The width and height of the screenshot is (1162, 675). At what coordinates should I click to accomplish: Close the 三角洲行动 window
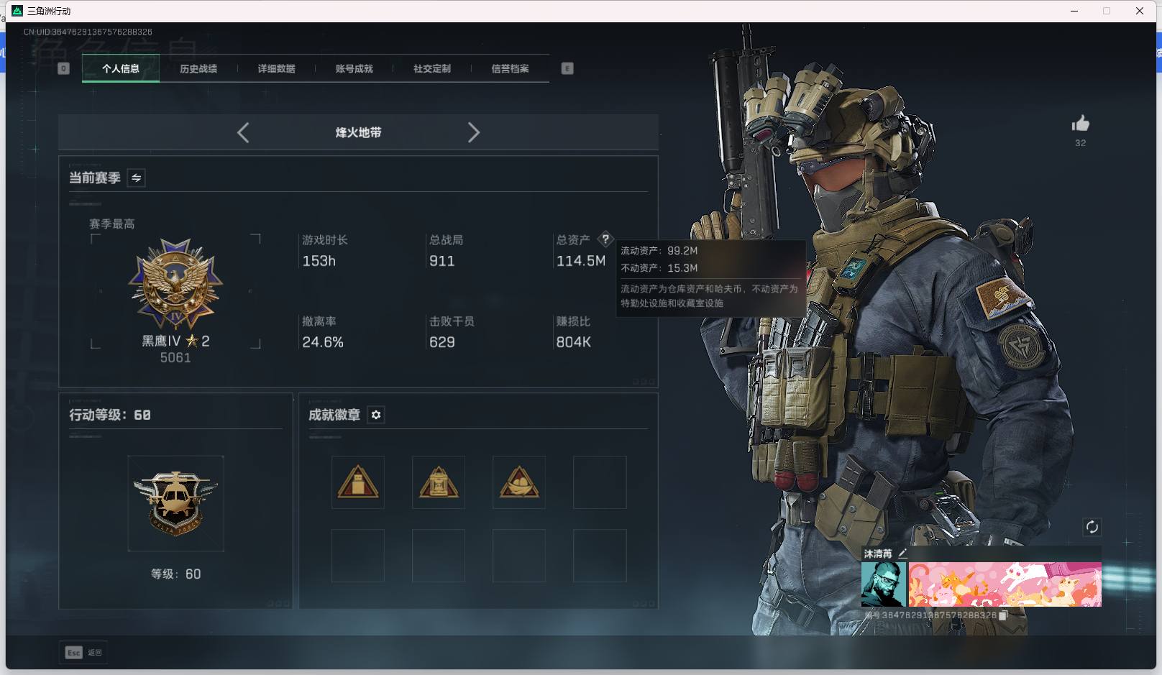[x=1140, y=11]
